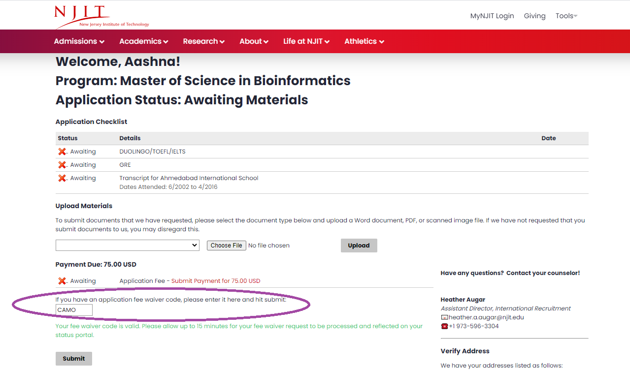Click the red X status icon for GRE
The image size is (630, 370).
[x=62, y=165]
